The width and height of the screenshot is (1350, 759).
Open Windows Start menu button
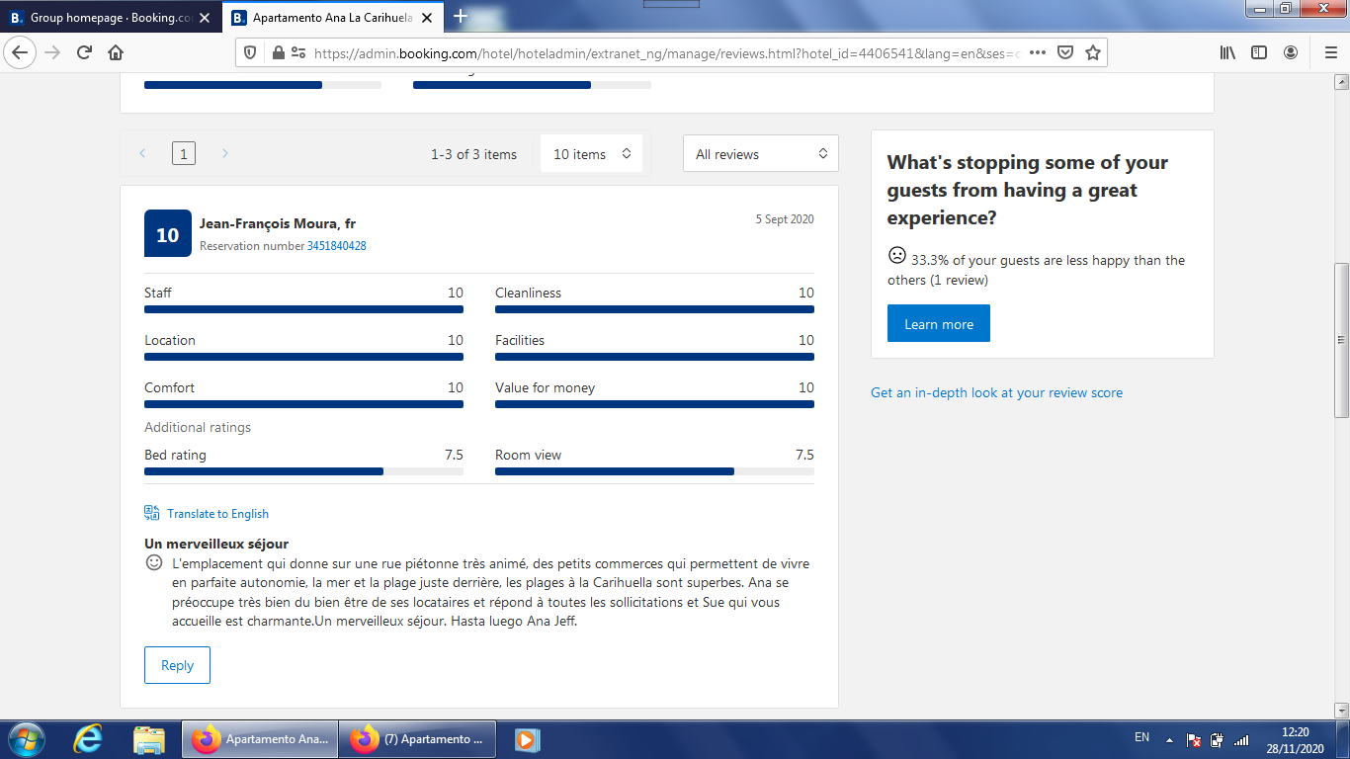point(25,739)
